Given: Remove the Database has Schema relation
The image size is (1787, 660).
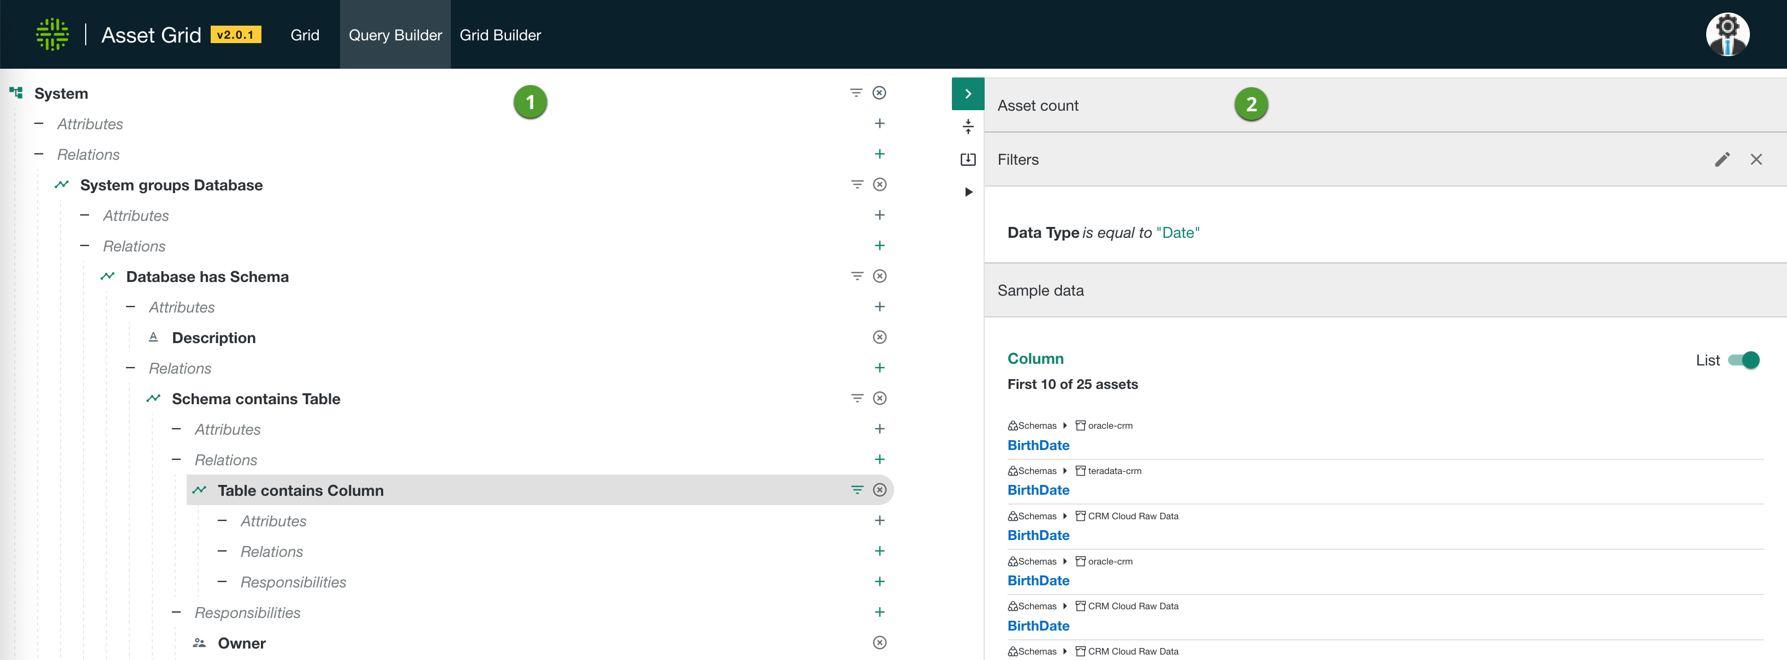Looking at the screenshot, I should 880,276.
